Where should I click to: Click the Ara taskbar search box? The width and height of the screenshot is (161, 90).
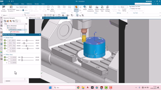64,87
